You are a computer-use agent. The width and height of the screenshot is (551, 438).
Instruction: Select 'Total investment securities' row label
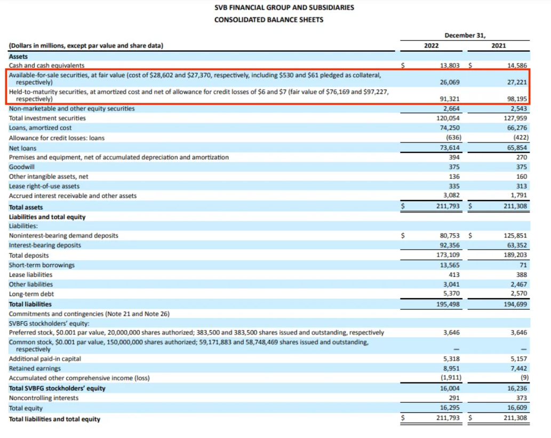[47, 118]
